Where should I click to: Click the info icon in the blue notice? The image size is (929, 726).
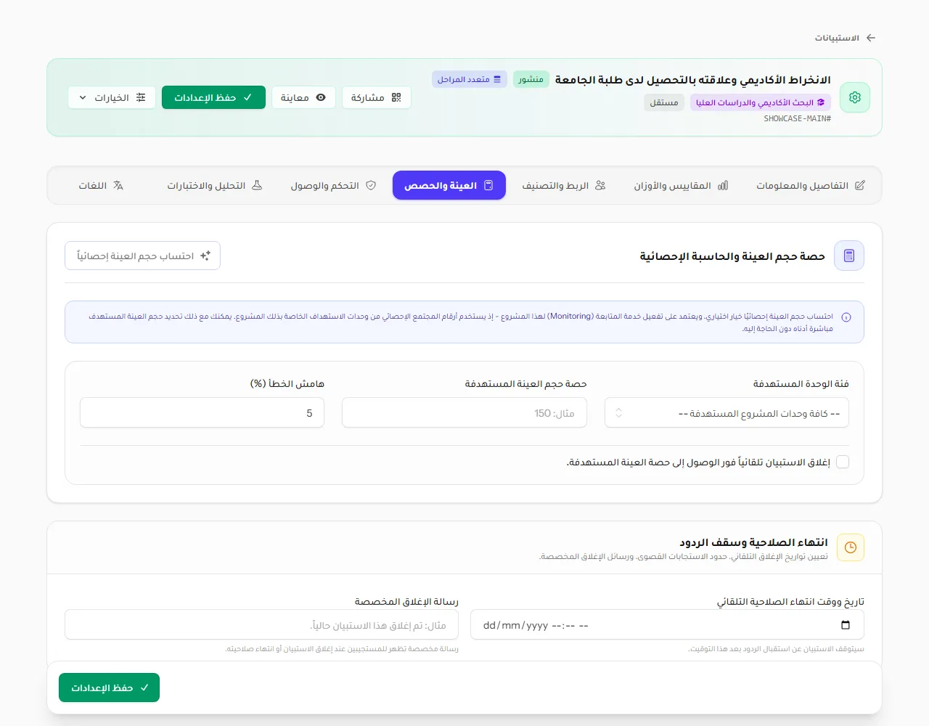[846, 317]
